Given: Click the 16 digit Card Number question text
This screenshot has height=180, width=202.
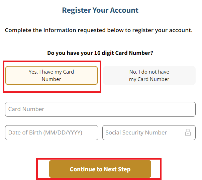Looking at the screenshot, I should [100, 53].
